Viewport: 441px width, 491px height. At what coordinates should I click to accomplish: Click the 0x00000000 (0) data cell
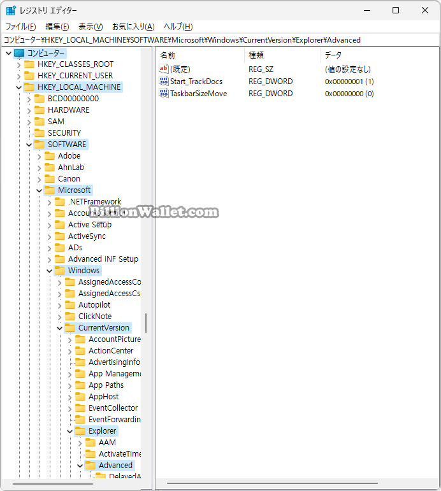349,94
